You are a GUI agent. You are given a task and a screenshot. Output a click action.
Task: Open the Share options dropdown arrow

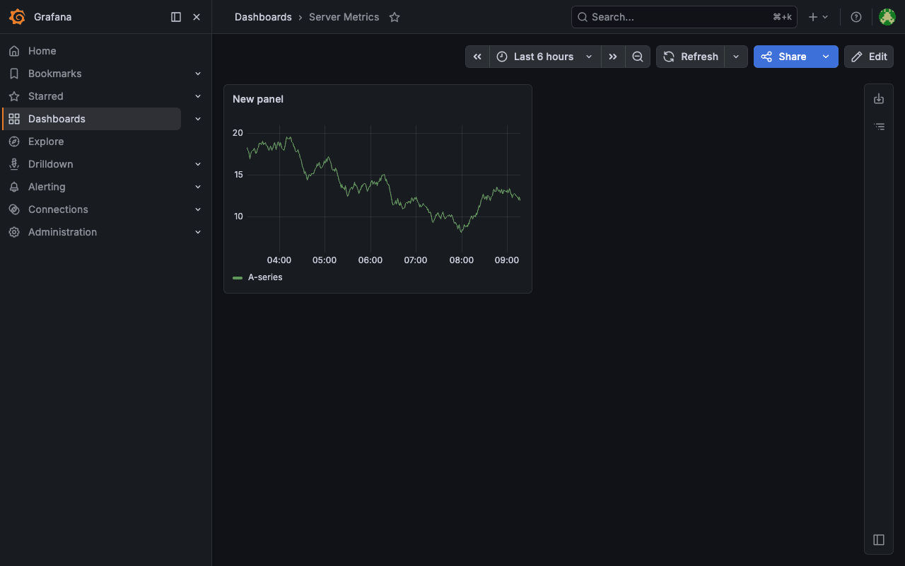click(826, 57)
